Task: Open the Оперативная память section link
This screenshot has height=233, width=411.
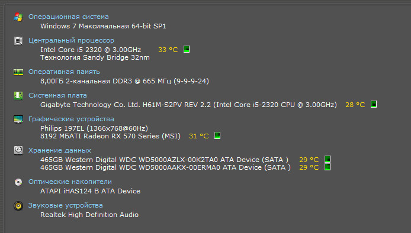Action: 64,72
